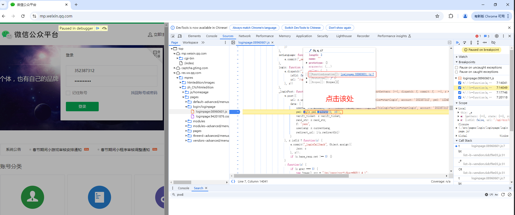The width and height of the screenshot is (515, 215).
Task: Clear the pwd: search input
Action: pyautogui.click(x=486, y=195)
